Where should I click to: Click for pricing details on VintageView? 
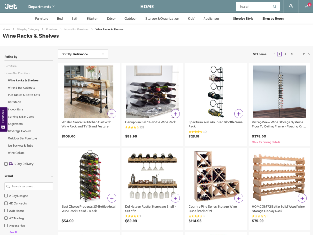pyautogui.click(x=266, y=142)
